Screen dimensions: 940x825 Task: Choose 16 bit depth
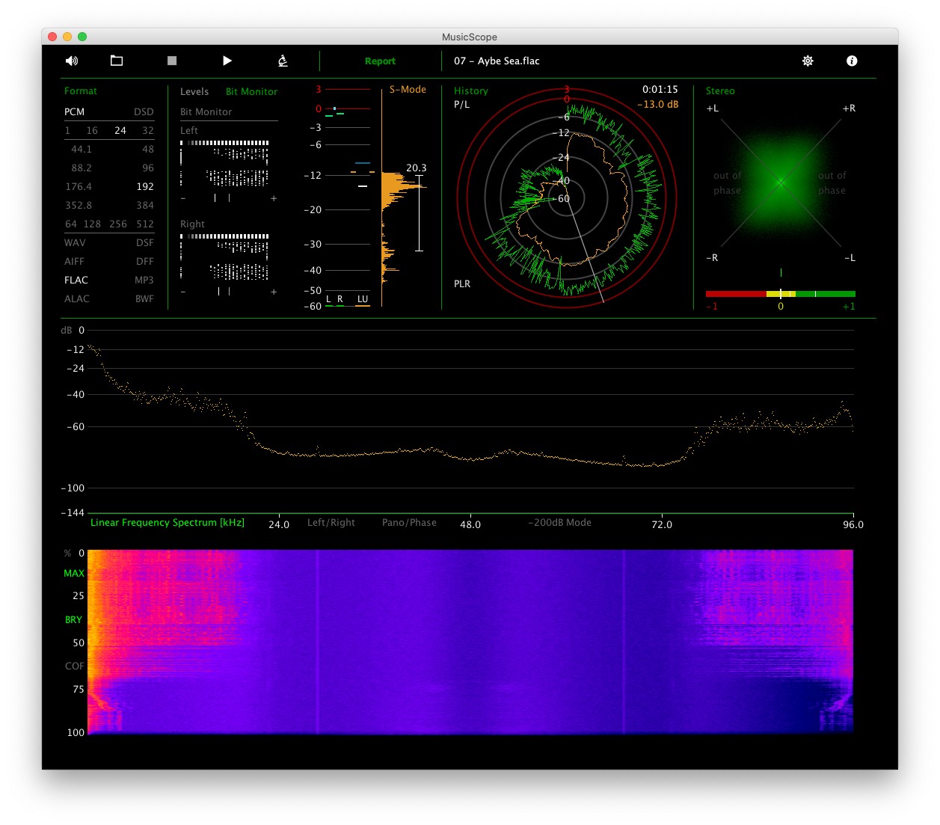click(92, 130)
